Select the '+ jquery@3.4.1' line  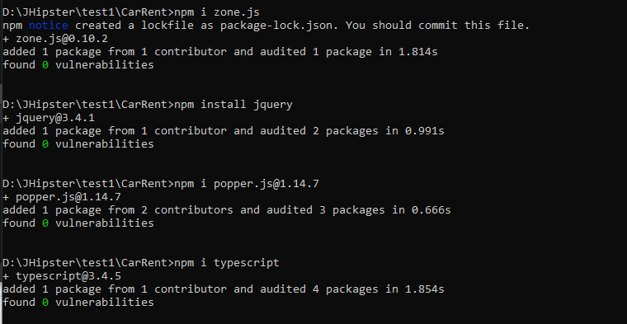click(x=49, y=118)
